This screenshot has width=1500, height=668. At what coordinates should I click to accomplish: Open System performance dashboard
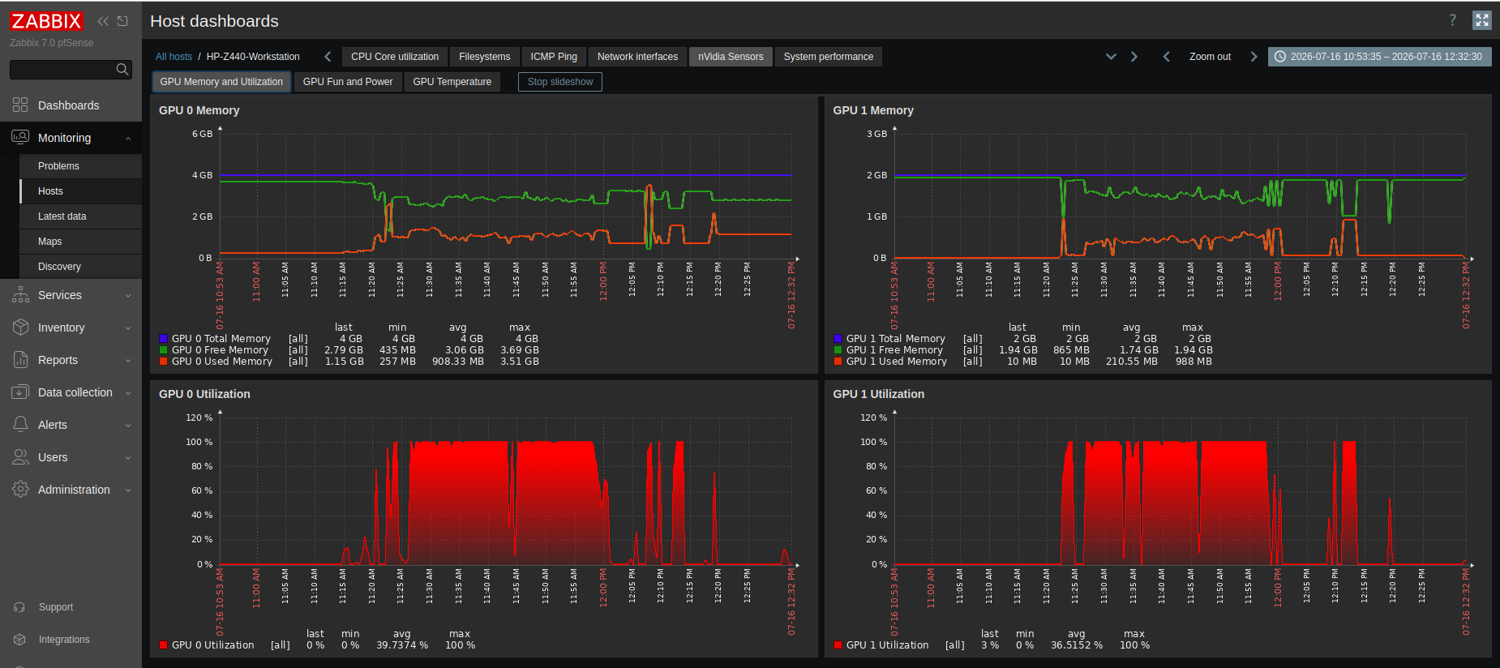pos(829,57)
